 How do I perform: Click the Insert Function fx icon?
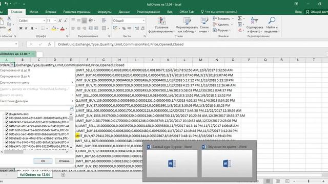coord(49,44)
